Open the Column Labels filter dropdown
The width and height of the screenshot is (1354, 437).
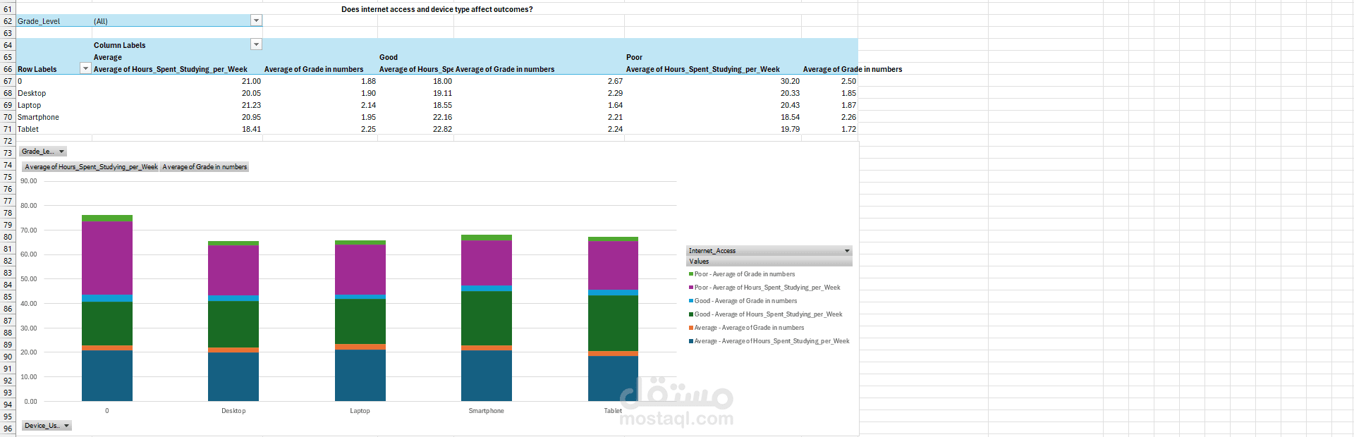[256, 45]
